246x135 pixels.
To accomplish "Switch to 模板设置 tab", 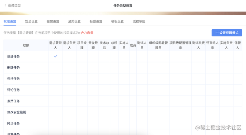I will click(118, 21).
